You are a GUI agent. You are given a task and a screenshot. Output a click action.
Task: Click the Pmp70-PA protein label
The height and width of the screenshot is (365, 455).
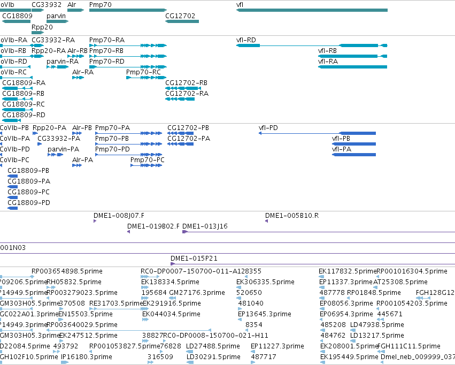click(113, 128)
